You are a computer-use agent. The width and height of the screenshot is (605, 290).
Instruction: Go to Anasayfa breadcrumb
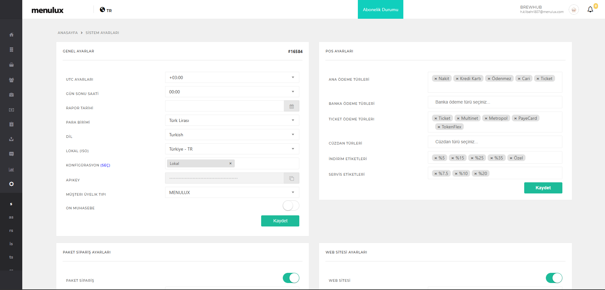tap(67, 33)
